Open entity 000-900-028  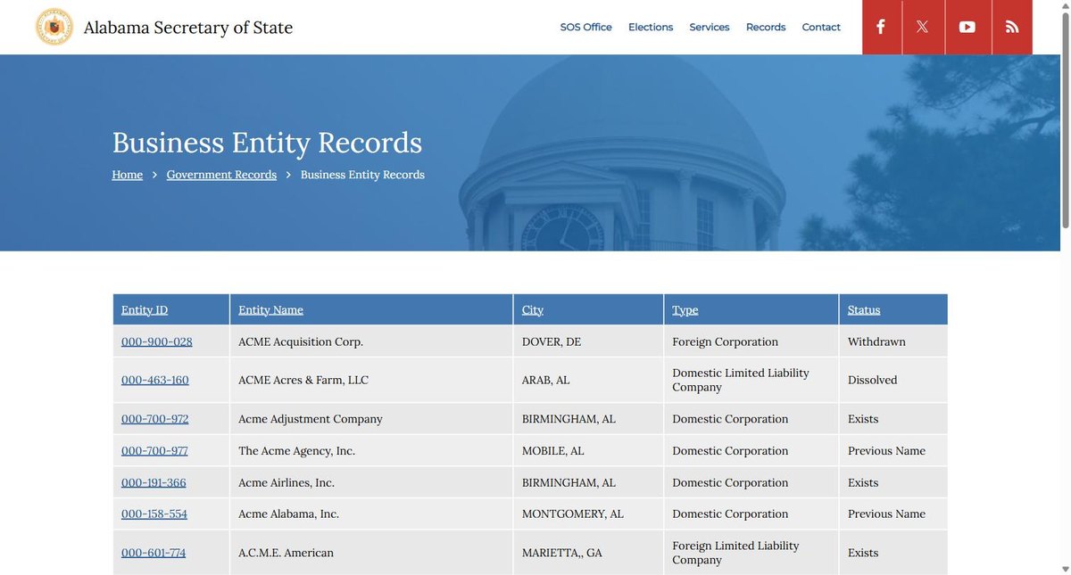[157, 341]
